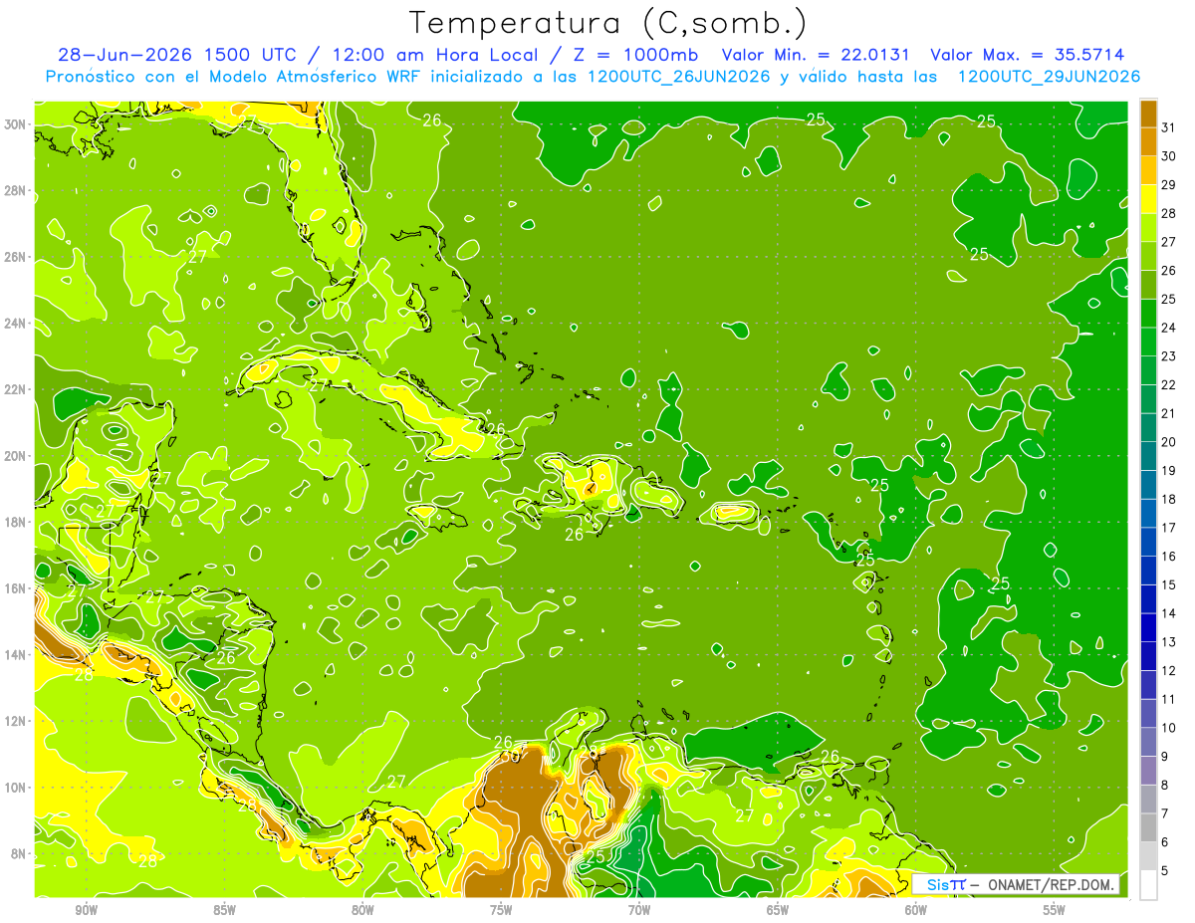Click the legend value 31
This screenshot has width=1195, height=923.
point(1168,127)
